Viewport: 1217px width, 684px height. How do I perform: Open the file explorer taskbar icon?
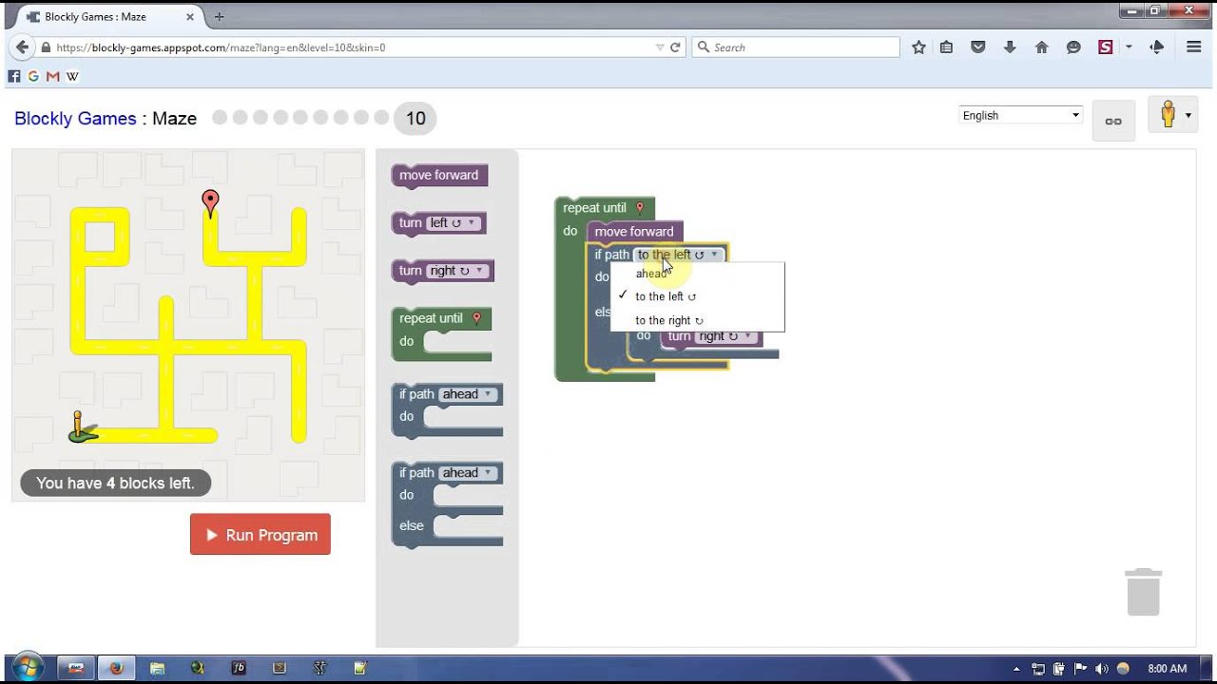point(157,668)
